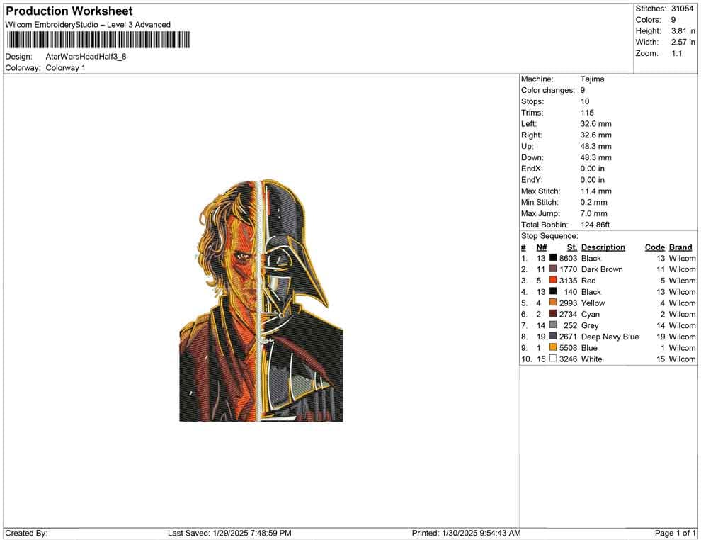Click the barcode under the worksheet title
This screenshot has width=701, height=540.
point(98,40)
